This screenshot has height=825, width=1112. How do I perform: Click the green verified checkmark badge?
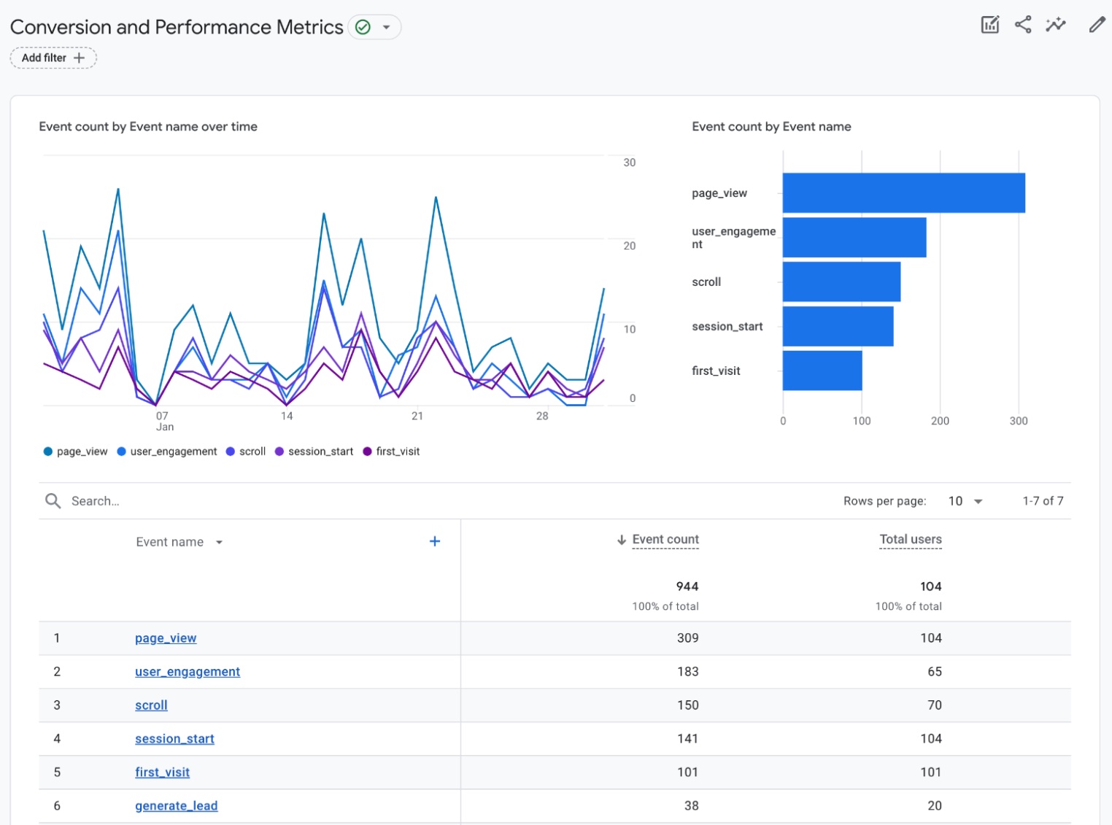[x=363, y=26]
